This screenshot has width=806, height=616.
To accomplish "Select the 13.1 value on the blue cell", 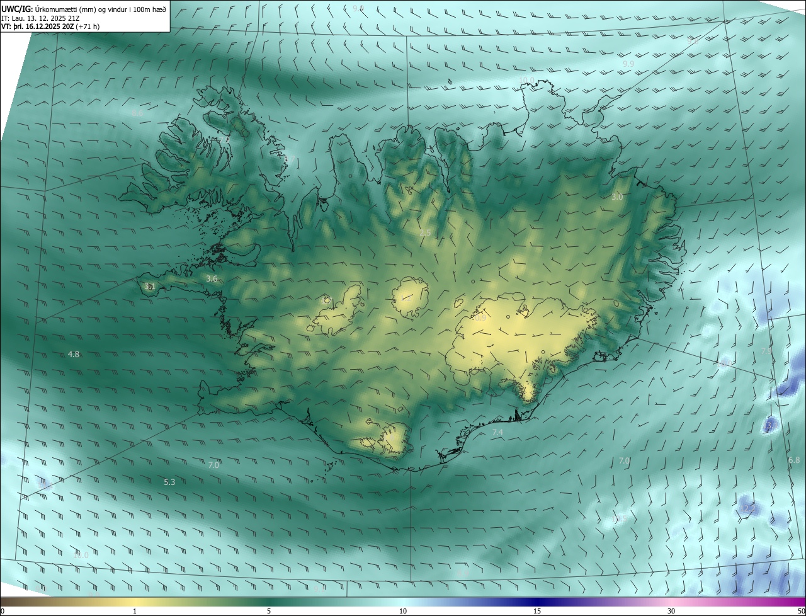I will 769,426.
